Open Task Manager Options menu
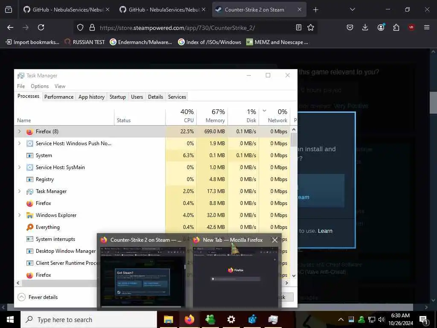This screenshot has height=328, width=437. coord(40,86)
